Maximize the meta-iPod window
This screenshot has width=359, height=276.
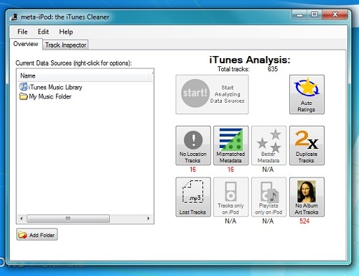[314, 15]
